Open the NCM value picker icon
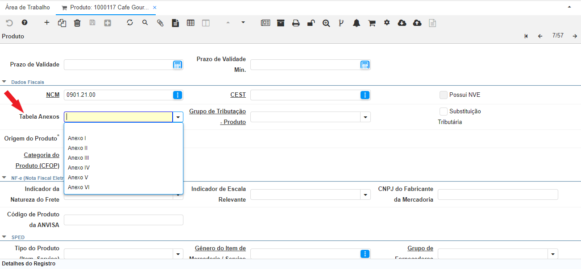 (178, 95)
